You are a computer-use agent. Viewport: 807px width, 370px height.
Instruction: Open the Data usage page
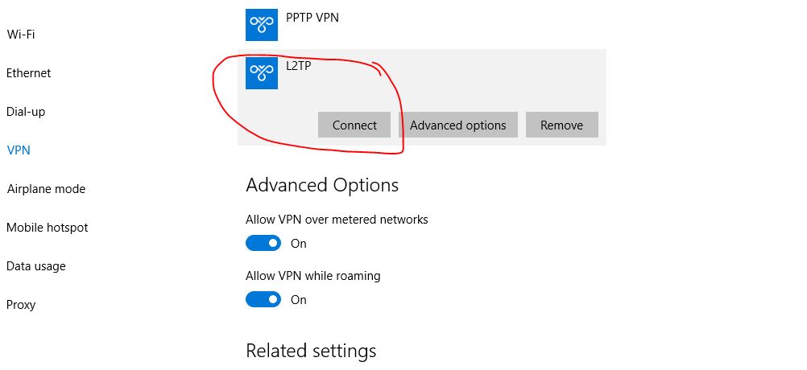click(36, 266)
